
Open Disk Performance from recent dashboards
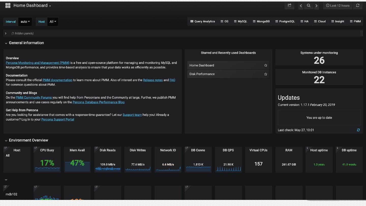[x=202, y=74]
